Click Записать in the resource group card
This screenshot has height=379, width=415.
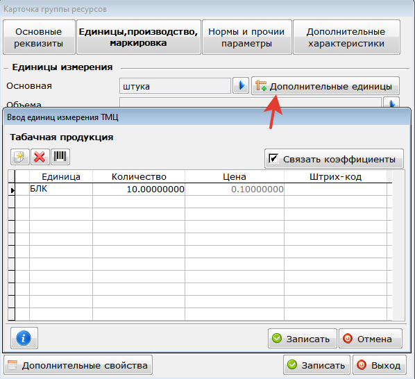(x=316, y=365)
